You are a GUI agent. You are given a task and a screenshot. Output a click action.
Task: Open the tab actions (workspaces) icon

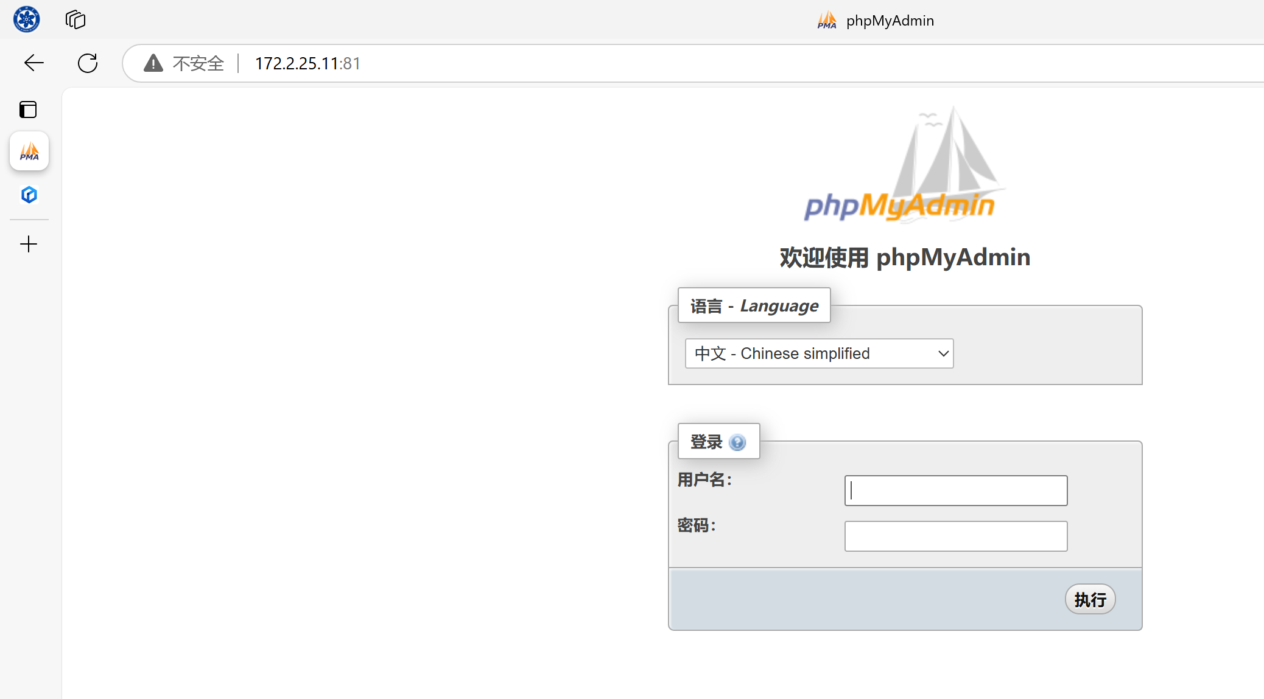point(75,19)
